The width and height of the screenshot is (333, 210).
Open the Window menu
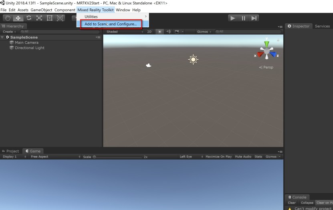pos(123,10)
